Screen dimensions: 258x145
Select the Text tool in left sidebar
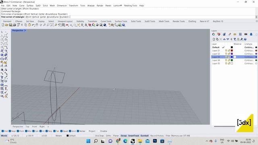click(2, 77)
